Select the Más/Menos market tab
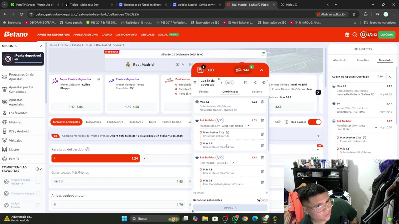The width and height of the screenshot is (399, 224). pos(93,122)
